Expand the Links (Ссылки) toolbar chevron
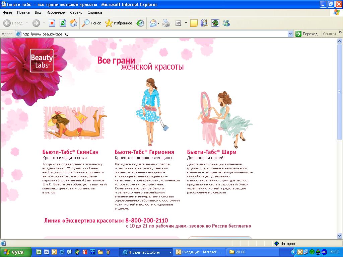Image resolution: width=343 pixels, height=257 pixels. click(x=340, y=32)
